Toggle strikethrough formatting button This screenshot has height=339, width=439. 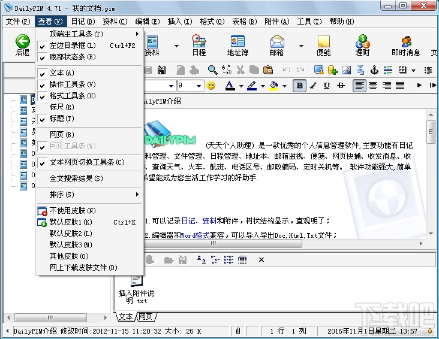[341, 86]
